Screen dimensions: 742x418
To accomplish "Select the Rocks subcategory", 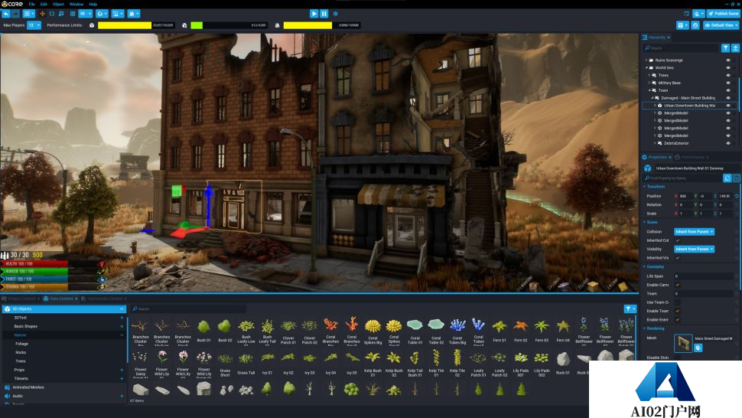I will click(x=21, y=352).
